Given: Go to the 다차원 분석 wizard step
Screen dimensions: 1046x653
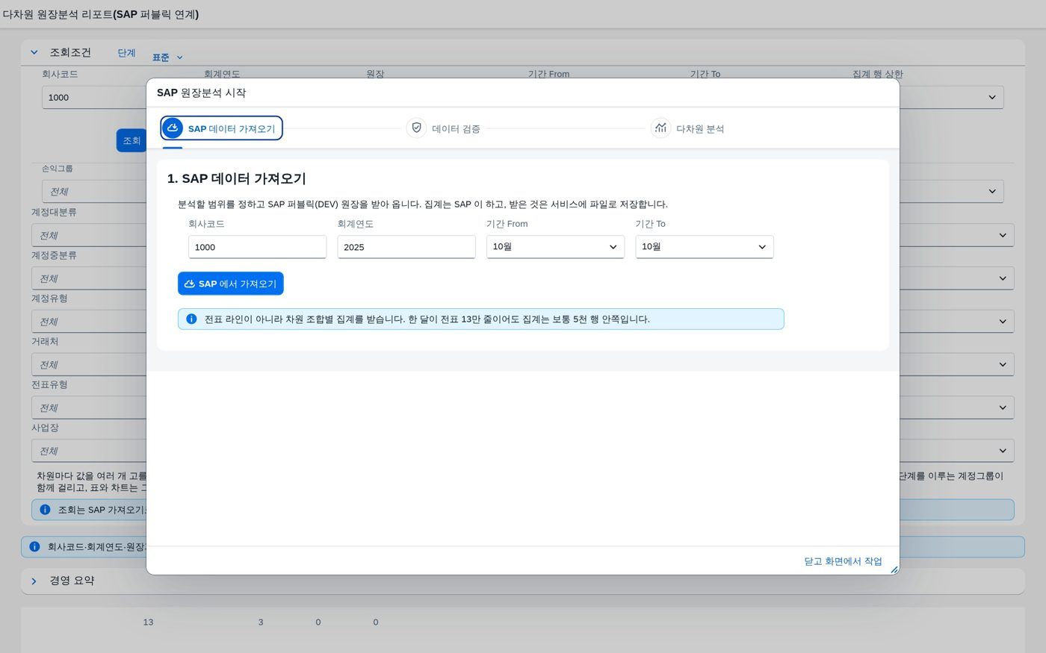Looking at the screenshot, I should (688, 128).
